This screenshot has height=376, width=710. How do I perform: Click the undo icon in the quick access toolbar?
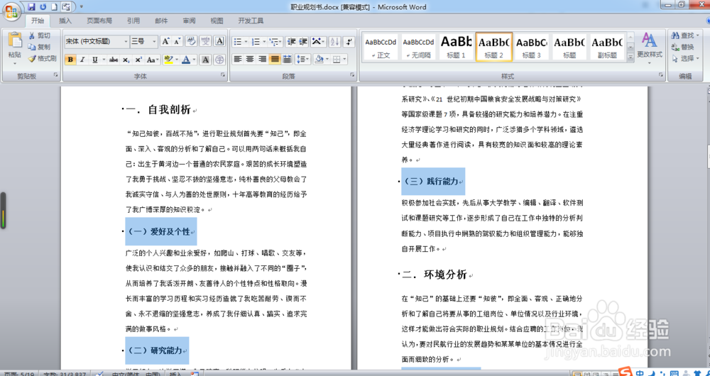[x=43, y=7]
